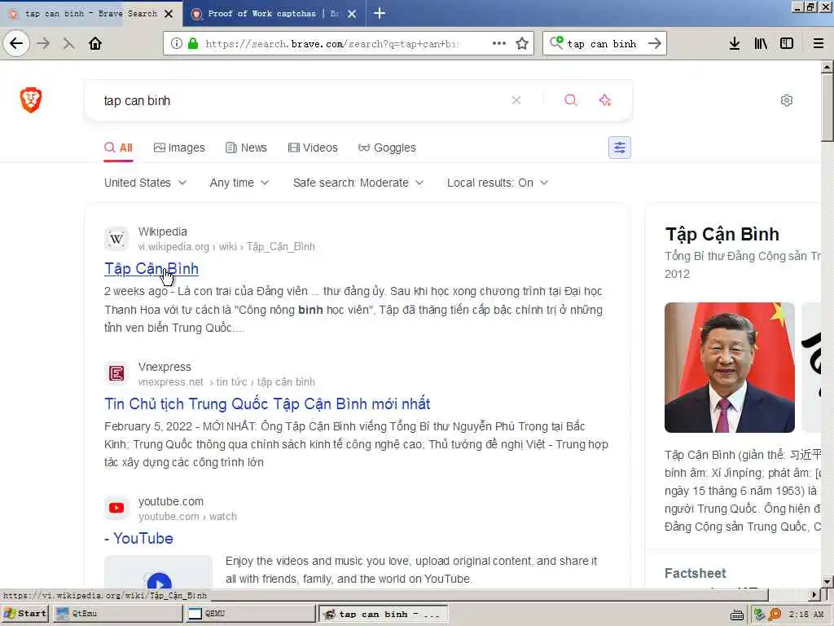Click the horizontal scrollbar right arrow
834x626 pixels.
814,594
